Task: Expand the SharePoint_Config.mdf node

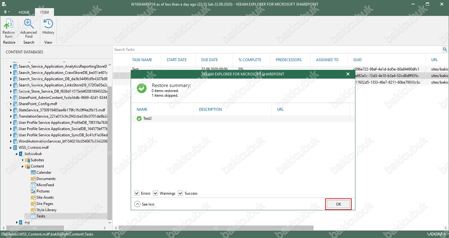Action: pyautogui.click(x=11, y=104)
